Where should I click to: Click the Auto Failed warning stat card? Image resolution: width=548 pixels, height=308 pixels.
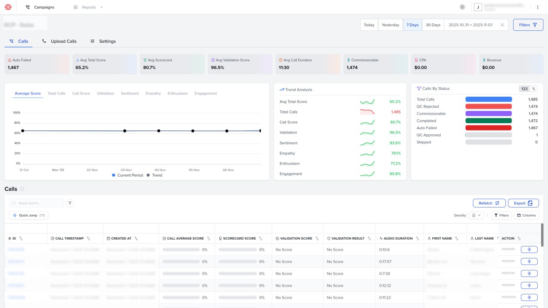click(36, 64)
